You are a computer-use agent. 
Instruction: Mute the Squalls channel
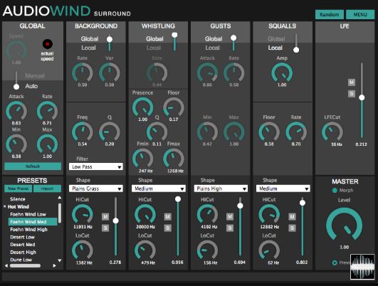(x=292, y=216)
